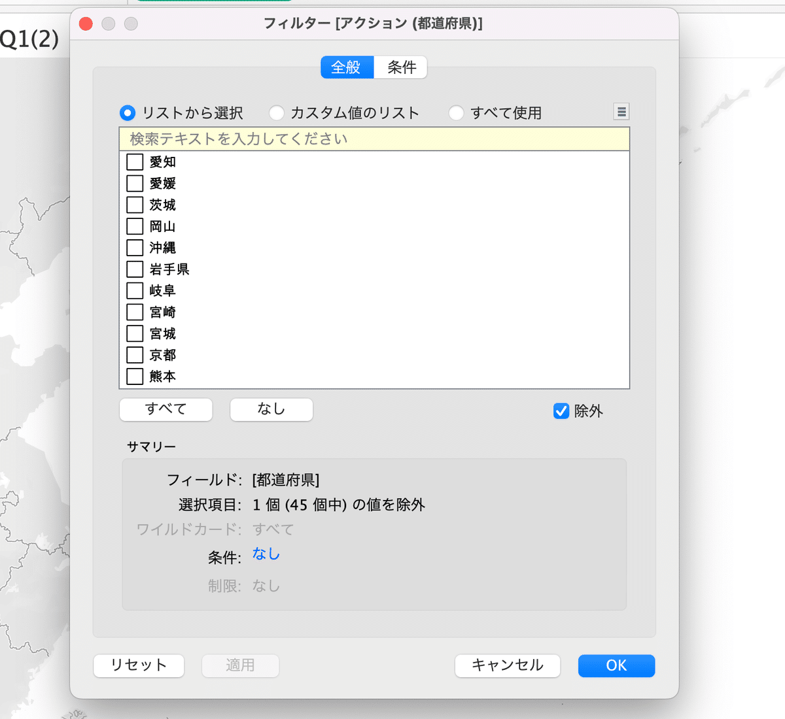Check the 愛知 checkbox

pyautogui.click(x=134, y=161)
